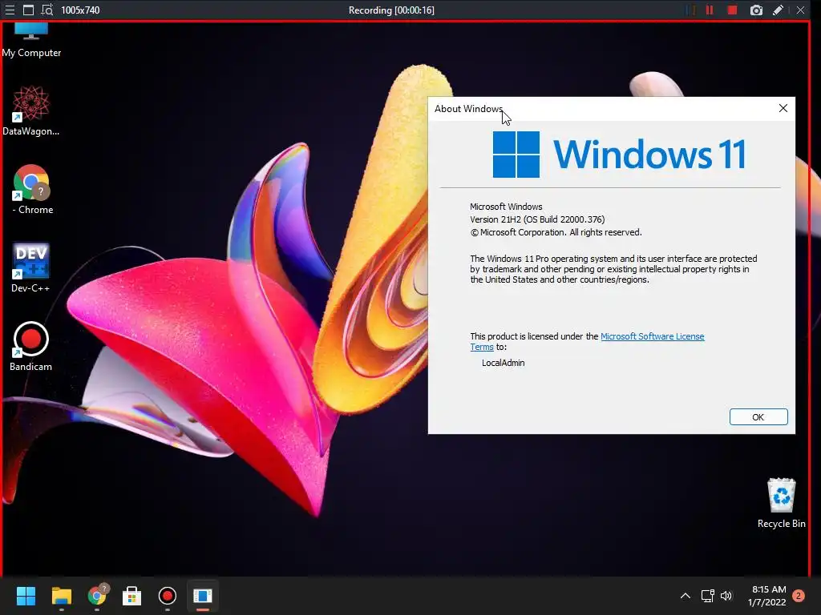821x615 pixels.
Task: Open the notification badge showing 2
Action: pos(799,596)
